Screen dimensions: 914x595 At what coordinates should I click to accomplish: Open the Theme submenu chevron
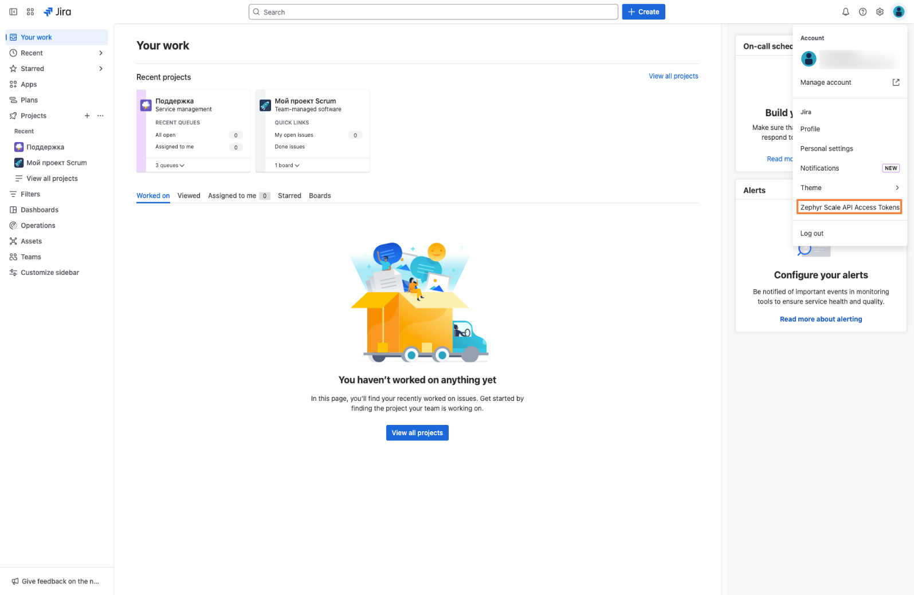tap(897, 188)
